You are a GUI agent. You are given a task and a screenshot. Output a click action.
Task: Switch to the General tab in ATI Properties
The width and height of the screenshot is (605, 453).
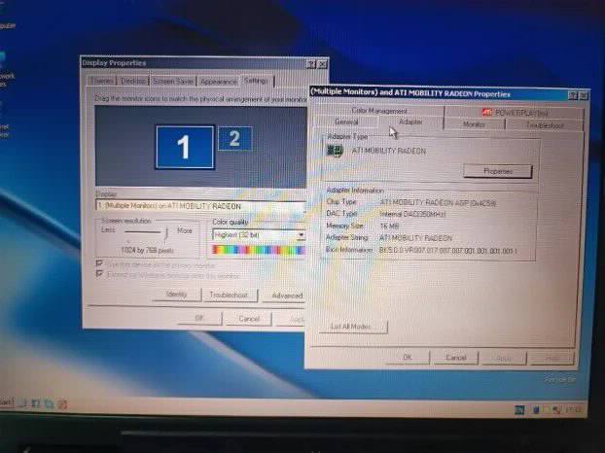coord(346,122)
